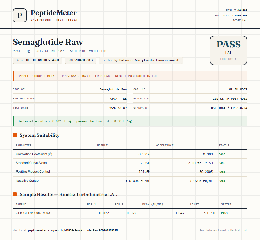Click the Batch GLB-GL-RM-0057-4963 chip
This screenshot has height=240, width=260.
click(x=37, y=60)
